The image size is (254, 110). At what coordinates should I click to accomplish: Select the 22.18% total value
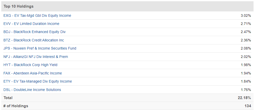[244, 98]
